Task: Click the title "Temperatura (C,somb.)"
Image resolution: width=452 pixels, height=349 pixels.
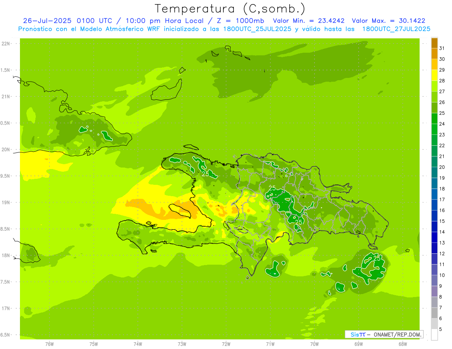Action: point(230,8)
